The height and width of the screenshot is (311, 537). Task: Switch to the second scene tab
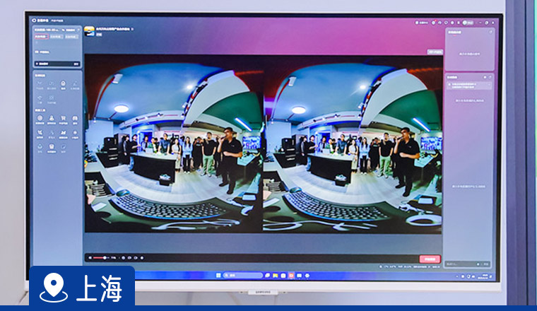(56, 37)
